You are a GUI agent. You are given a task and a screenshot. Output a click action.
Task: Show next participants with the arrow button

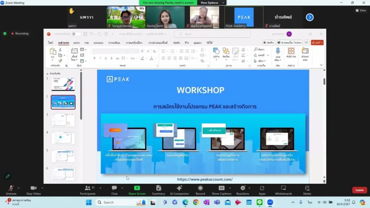click(x=310, y=17)
